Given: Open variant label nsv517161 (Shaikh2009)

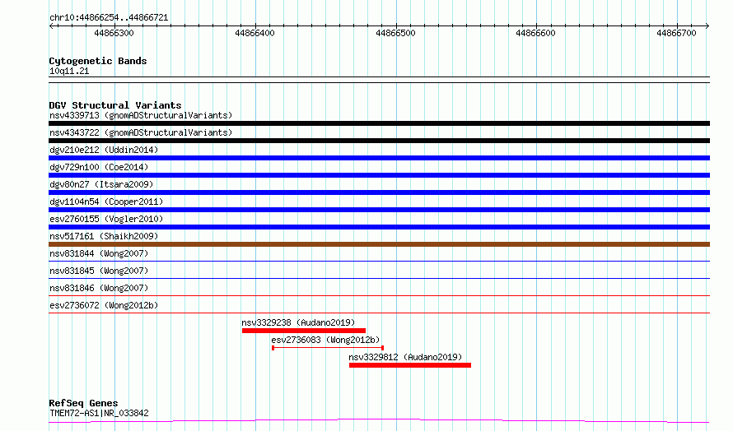Looking at the screenshot, I should click(x=104, y=236).
